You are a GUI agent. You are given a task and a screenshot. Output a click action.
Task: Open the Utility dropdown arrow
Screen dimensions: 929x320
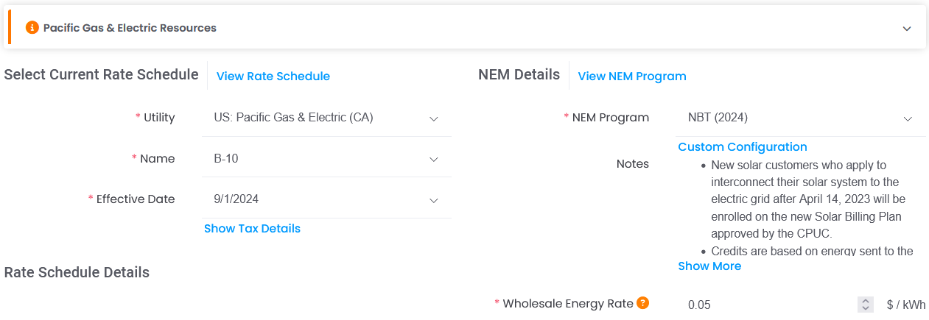pyautogui.click(x=434, y=118)
